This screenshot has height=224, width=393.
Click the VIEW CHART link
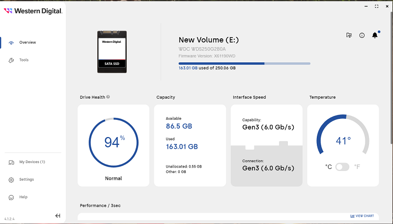362,216
